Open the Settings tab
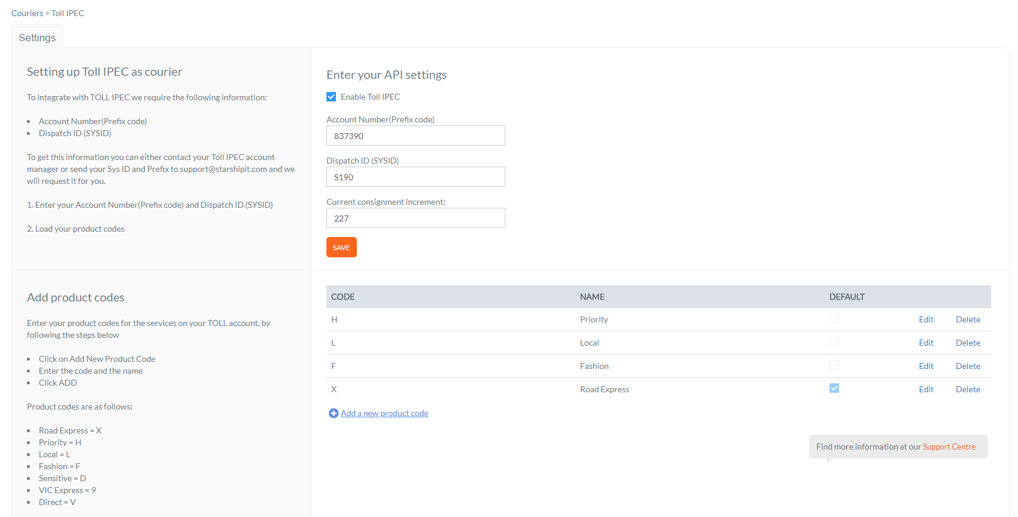This screenshot has height=517, width=1018. (x=37, y=38)
